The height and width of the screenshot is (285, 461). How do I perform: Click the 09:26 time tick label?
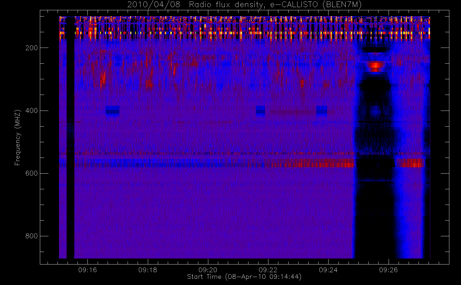[x=388, y=270]
